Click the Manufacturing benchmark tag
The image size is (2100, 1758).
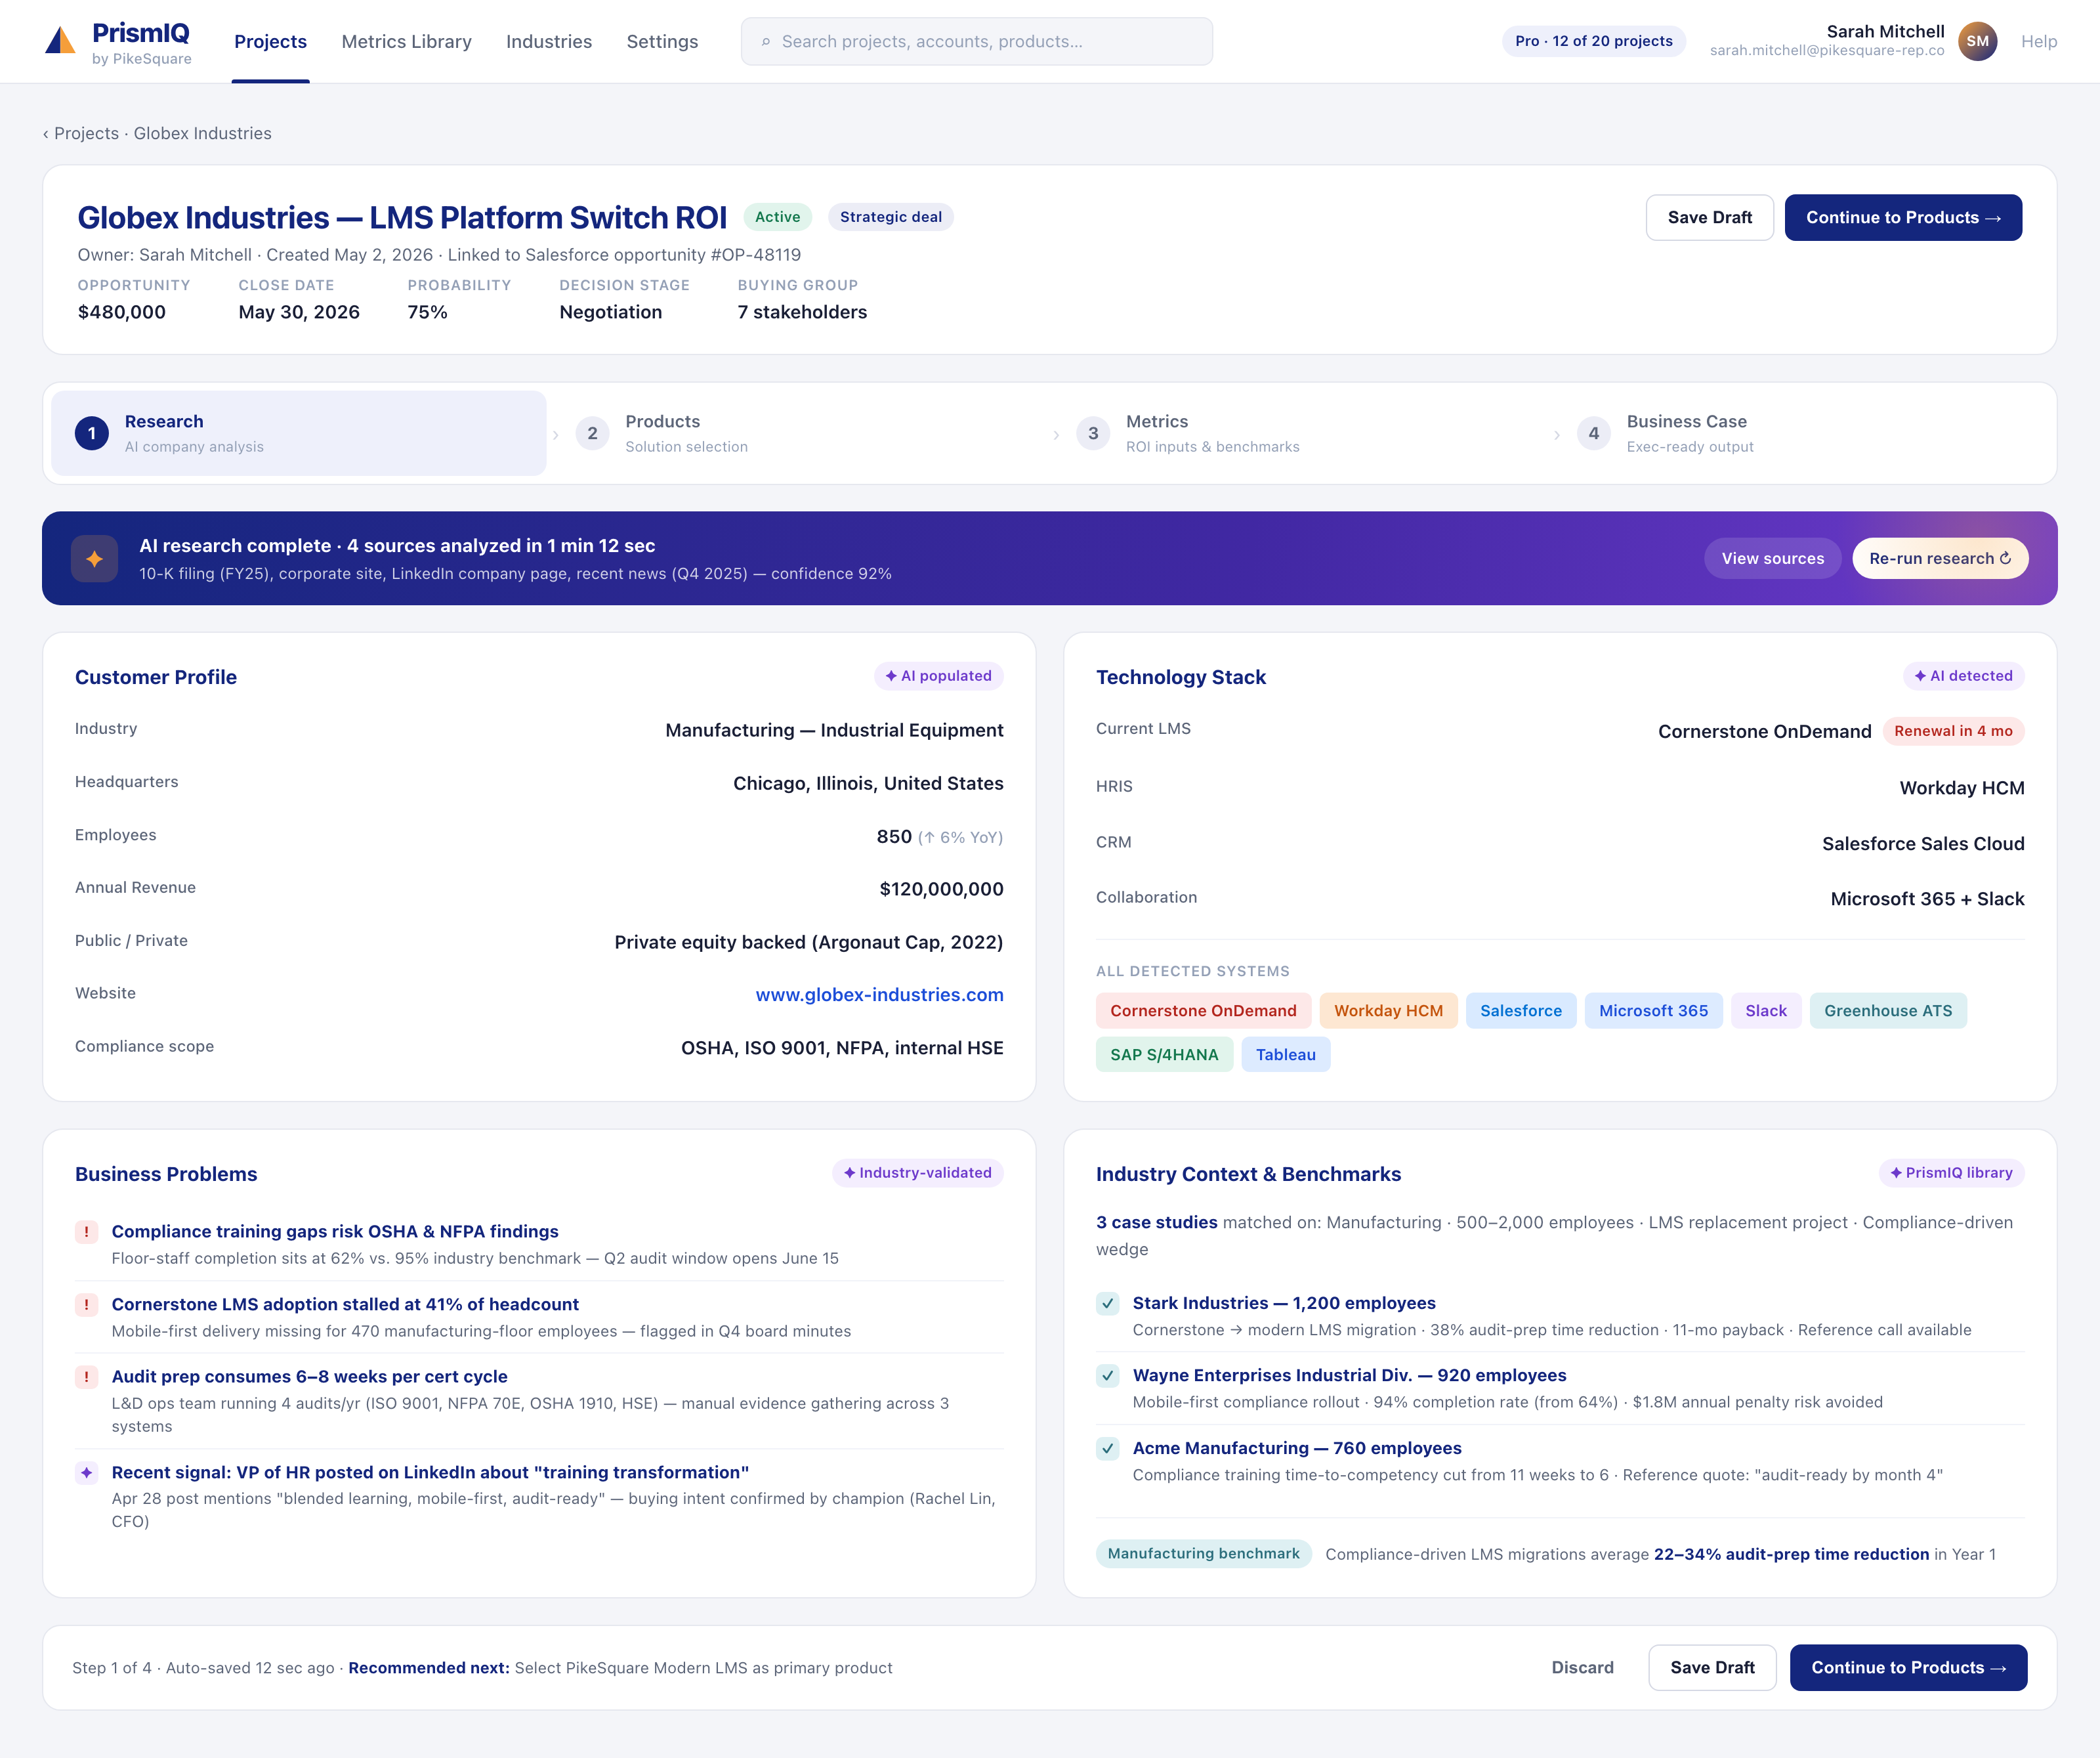point(1203,1554)
